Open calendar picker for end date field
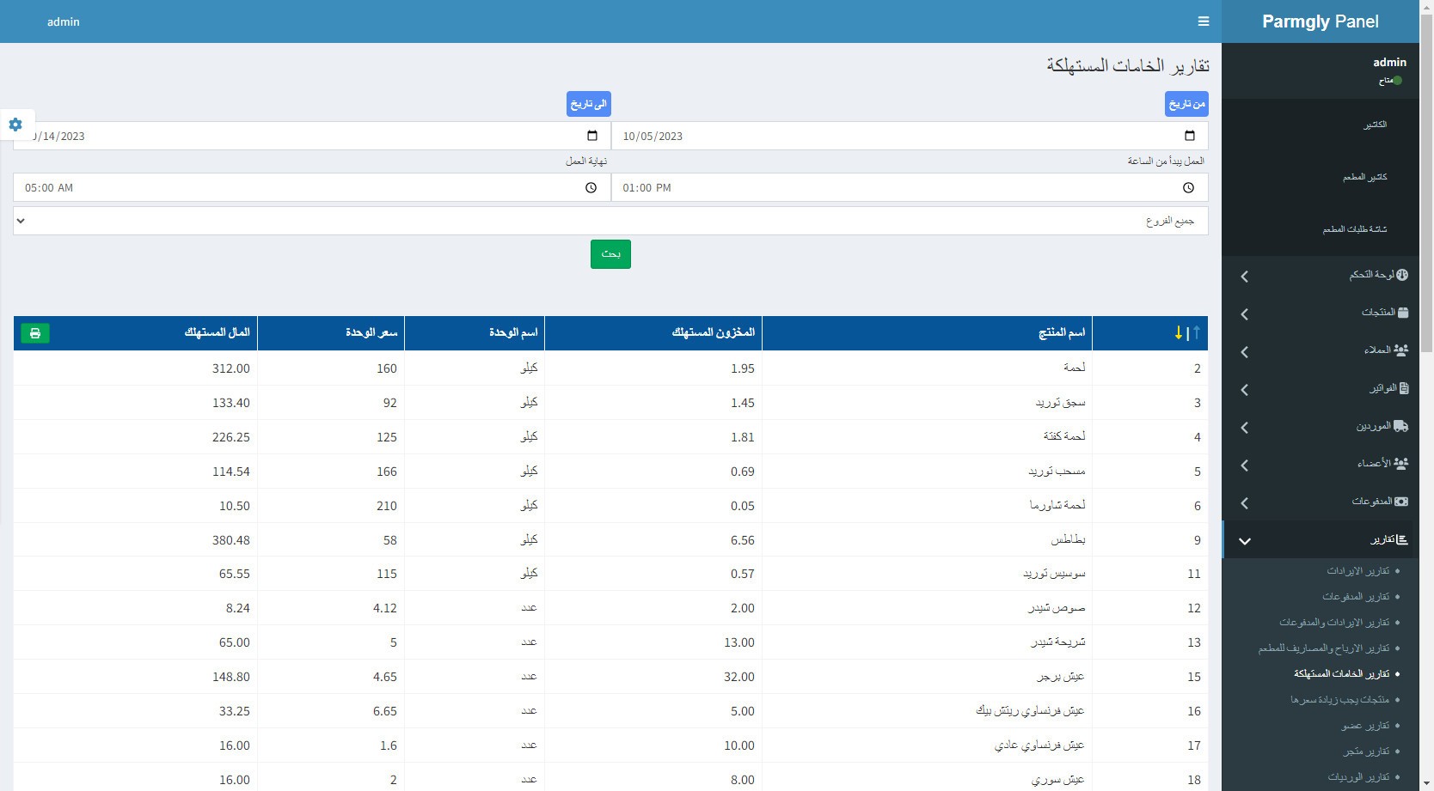 [x=591, y=136]
